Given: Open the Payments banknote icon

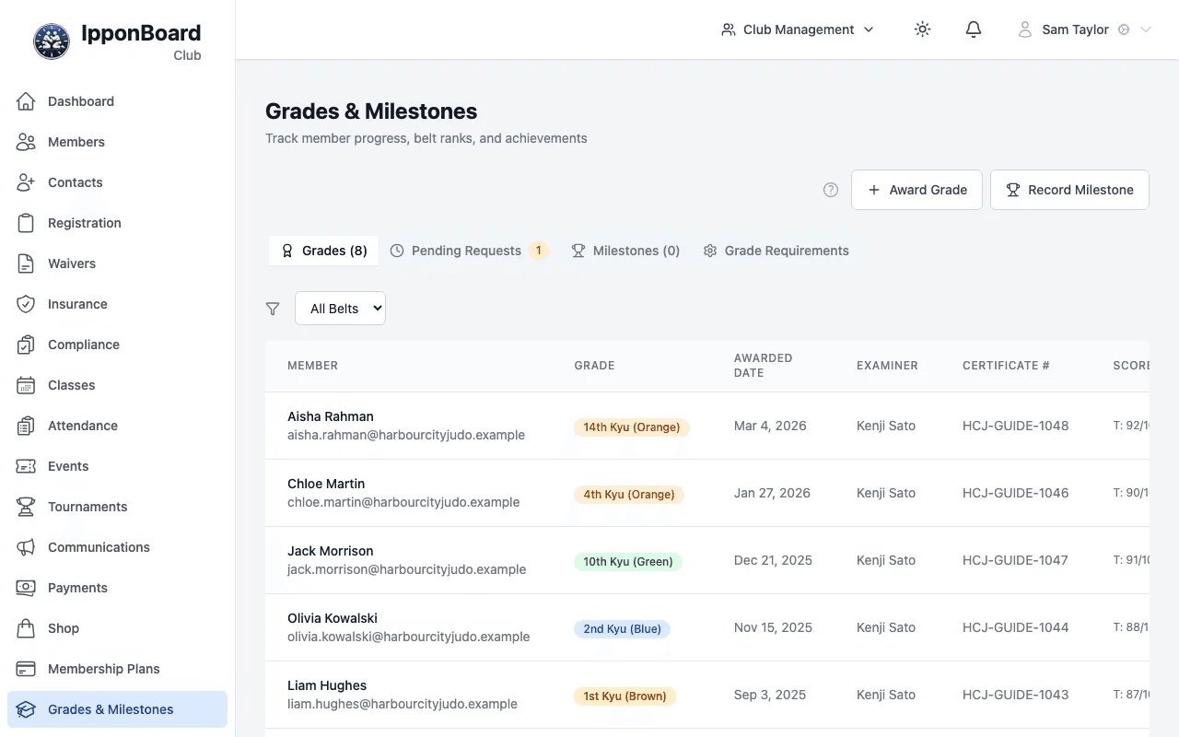Looking at the screenshot, I should coord(26,588).
